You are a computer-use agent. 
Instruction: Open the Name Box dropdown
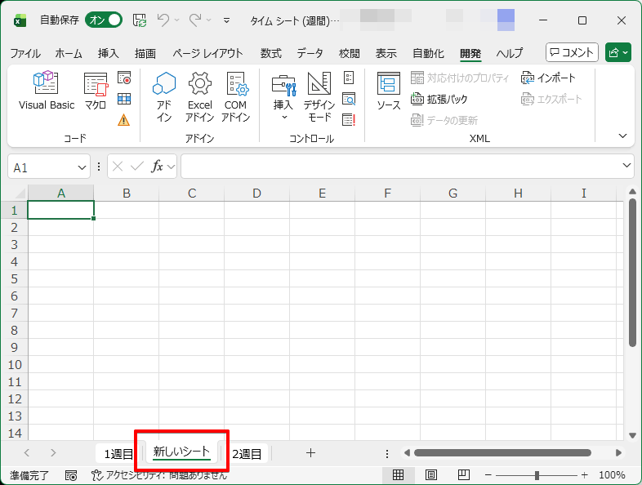[x=82, y=167]
